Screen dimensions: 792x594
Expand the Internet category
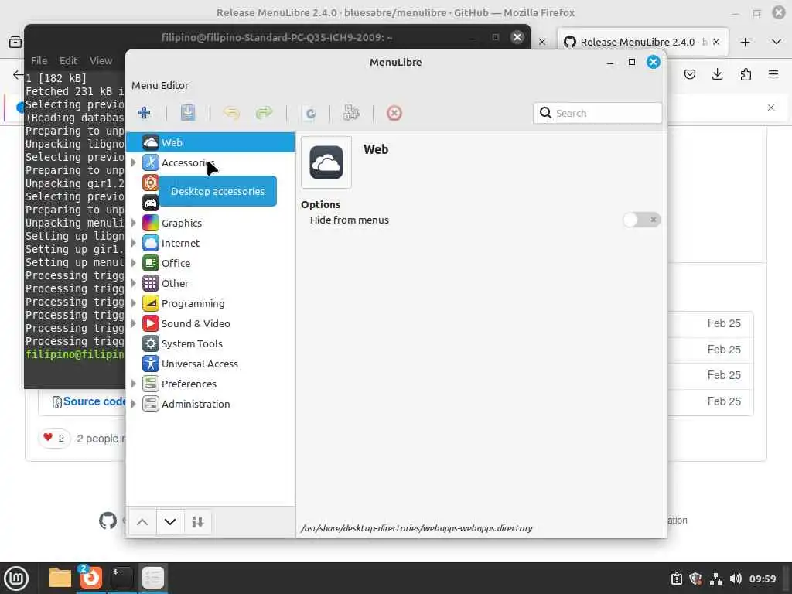point(133,243)
